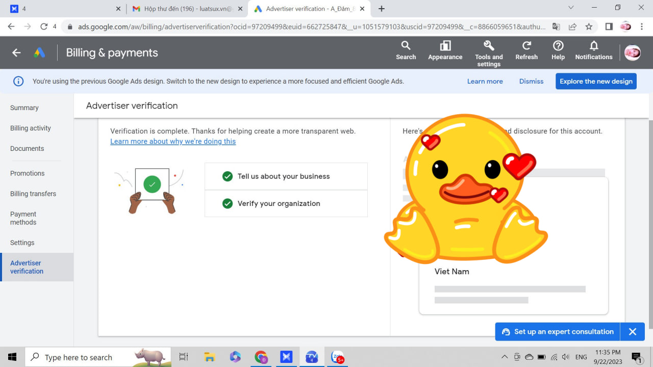Open the Notifications bell
653x367 pixels.
[x=594, y=51]
